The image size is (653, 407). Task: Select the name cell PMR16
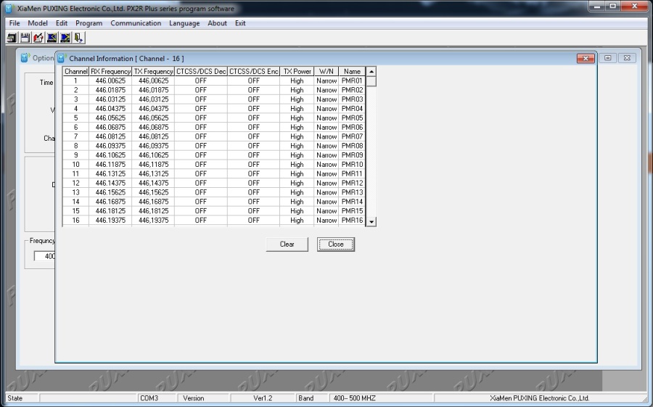pyautogui.click(x=352, y=221)
